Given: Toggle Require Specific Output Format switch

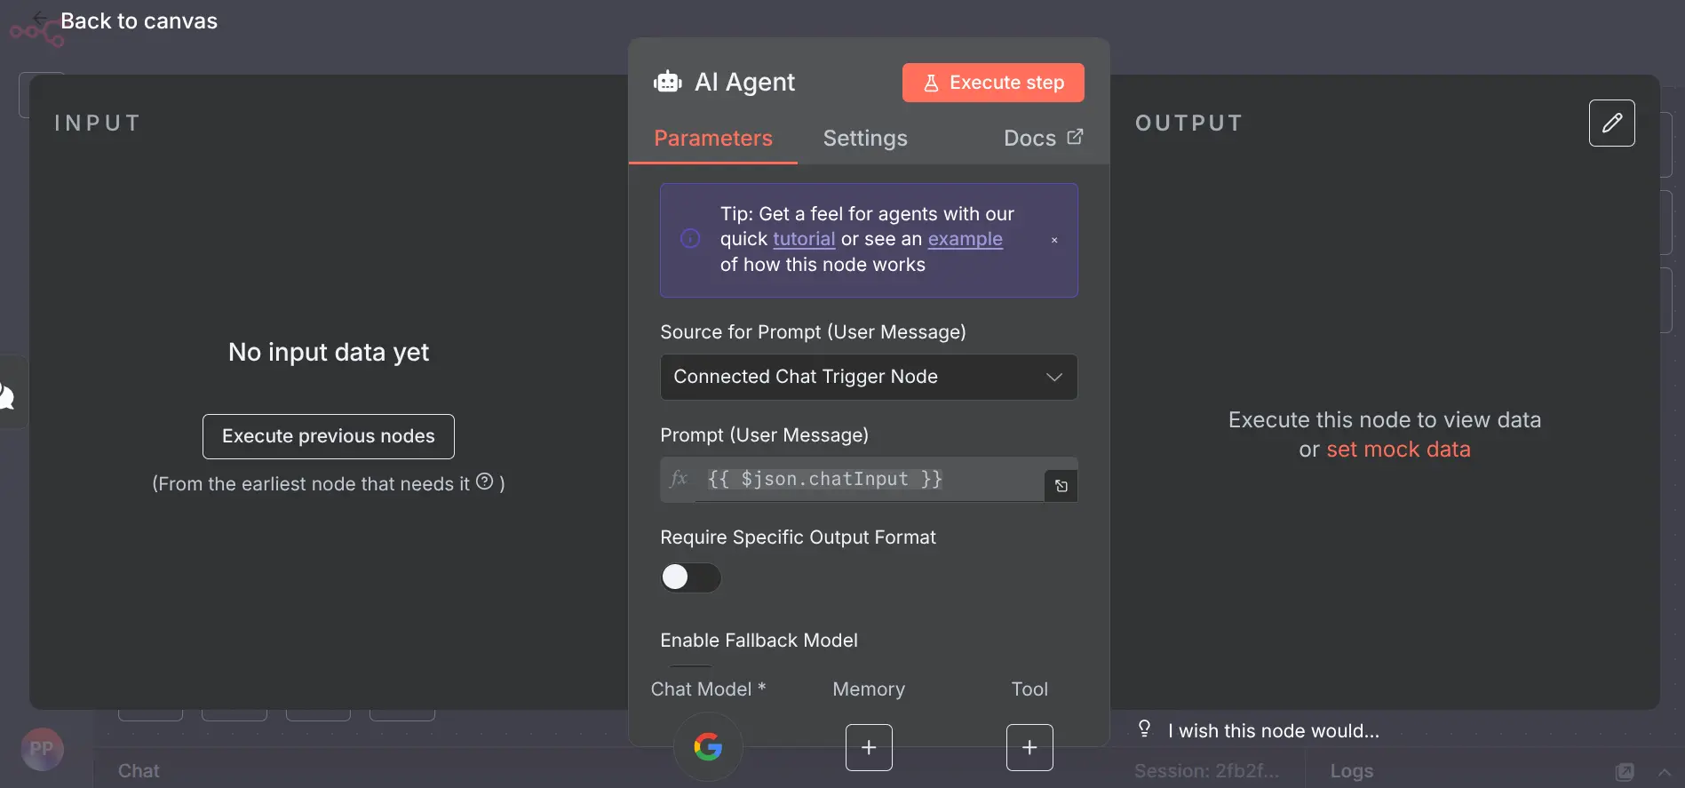Looking at the screenshot, I should click(x=690, y=577).
